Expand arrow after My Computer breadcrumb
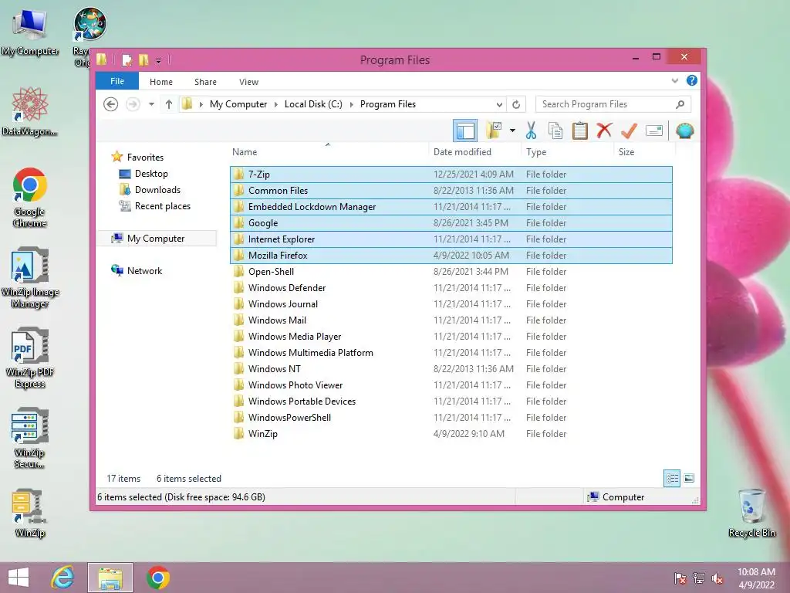This screenshot has width=790, height=593. [x=275, y=104]
